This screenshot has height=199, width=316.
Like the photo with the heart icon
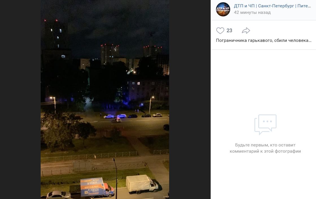[220, 31]
